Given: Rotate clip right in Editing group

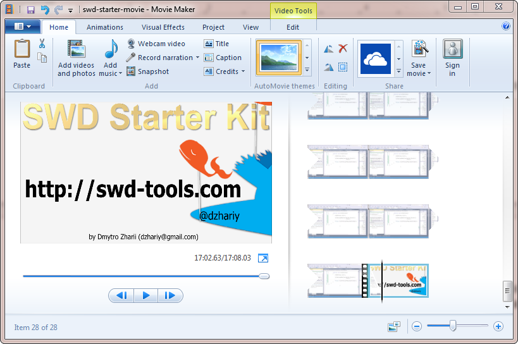Looking at the screenshot, I should [328, 67].
